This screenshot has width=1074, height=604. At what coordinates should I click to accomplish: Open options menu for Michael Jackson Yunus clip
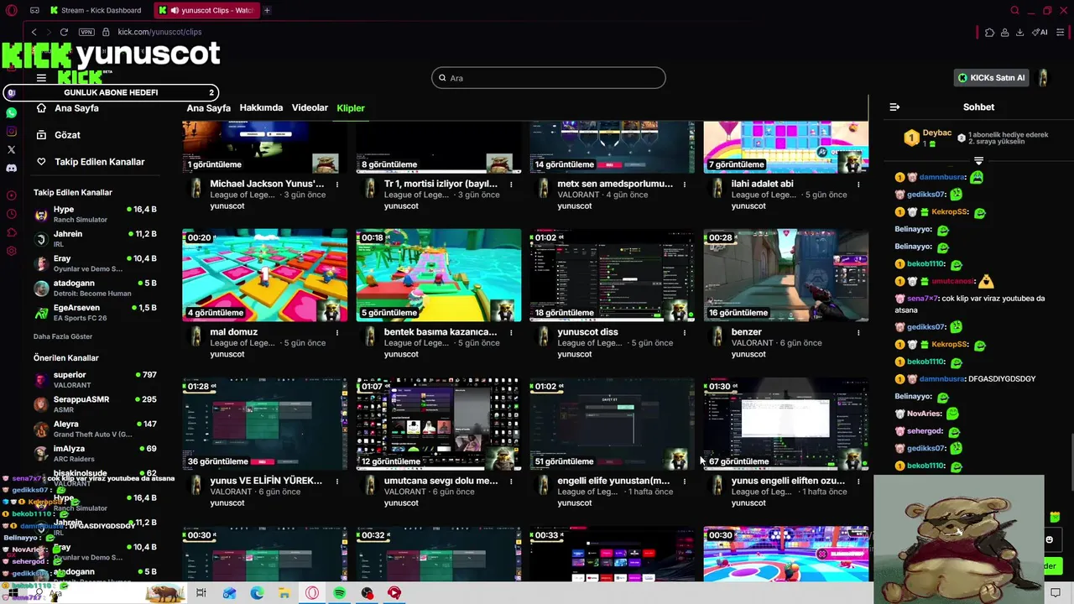[337, 184]
